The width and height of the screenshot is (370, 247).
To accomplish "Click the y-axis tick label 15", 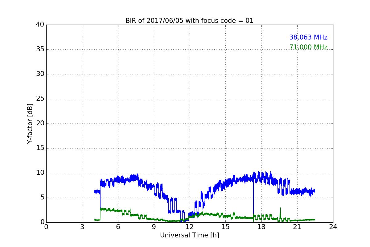I will click(x=40, y=148).
